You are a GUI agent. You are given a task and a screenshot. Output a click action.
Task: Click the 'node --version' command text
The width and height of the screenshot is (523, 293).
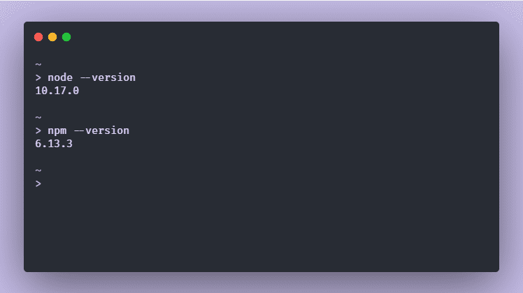(92, 77)
